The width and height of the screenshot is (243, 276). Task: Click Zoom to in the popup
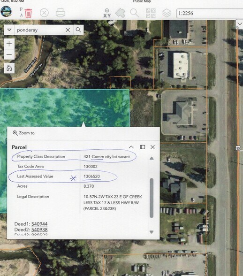(x=23, y=133)
